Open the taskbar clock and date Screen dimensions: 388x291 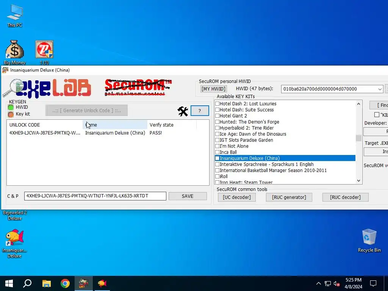(x=354, y=283)
